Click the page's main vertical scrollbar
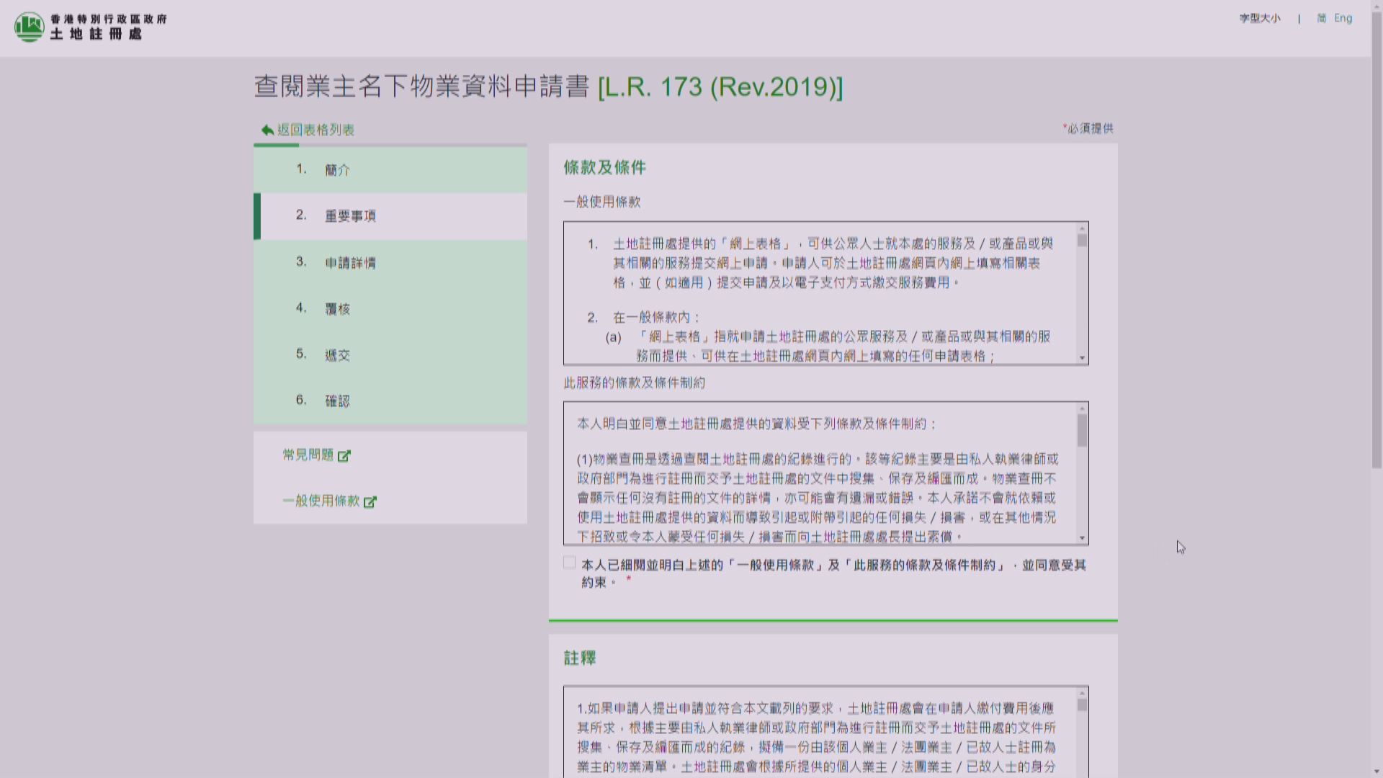The width and height of the screenshot is (1383, 778). click(1377, 241)
